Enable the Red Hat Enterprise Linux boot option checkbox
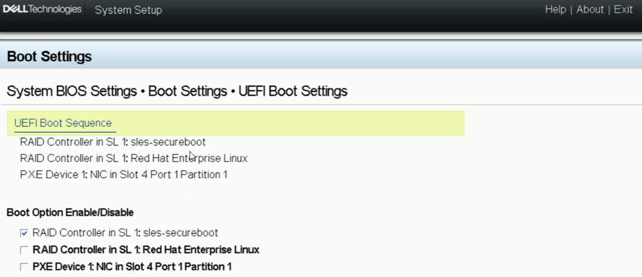The image size is (642, 277). [x=24, y=250]
